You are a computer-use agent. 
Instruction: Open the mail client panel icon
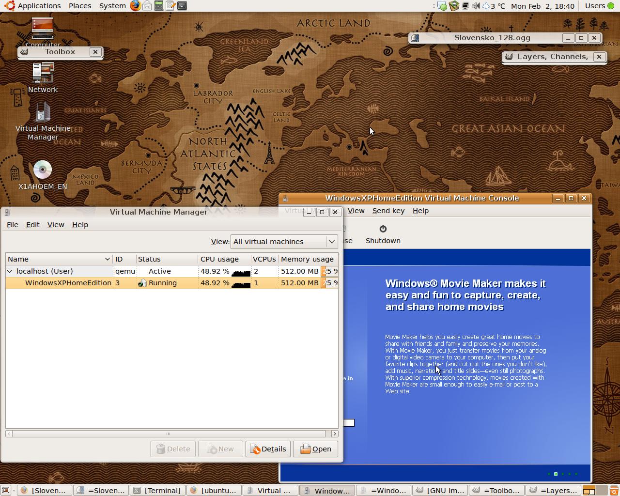[x=147, y=6]
